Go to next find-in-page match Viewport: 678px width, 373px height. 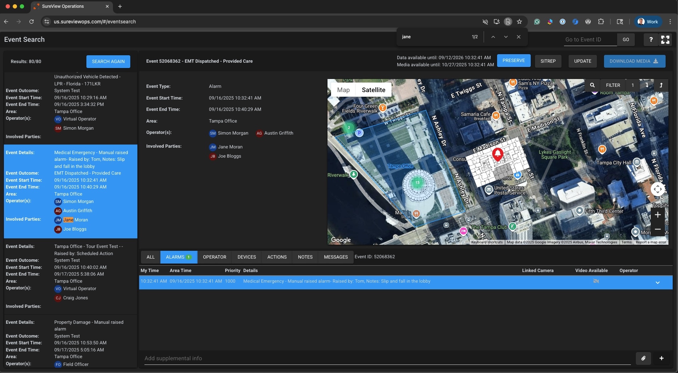click(x=506, y=37)
